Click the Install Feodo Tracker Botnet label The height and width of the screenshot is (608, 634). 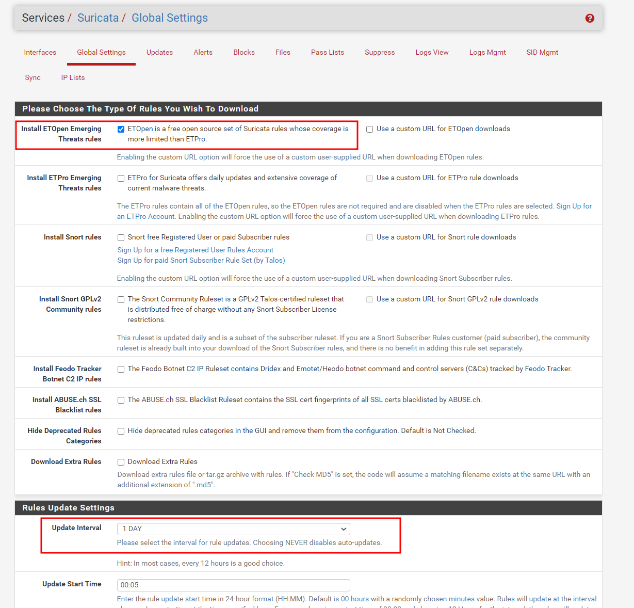(x=68, y=374)
